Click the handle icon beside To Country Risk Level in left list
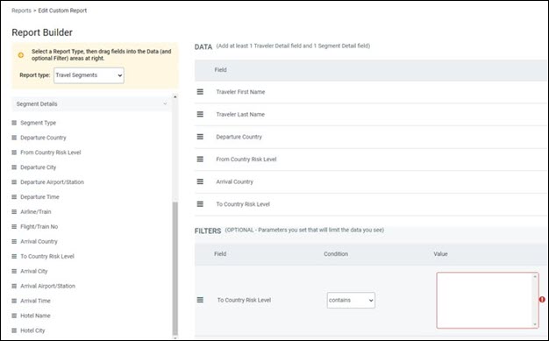Screen dimensions: 549x341 [14, 256]
